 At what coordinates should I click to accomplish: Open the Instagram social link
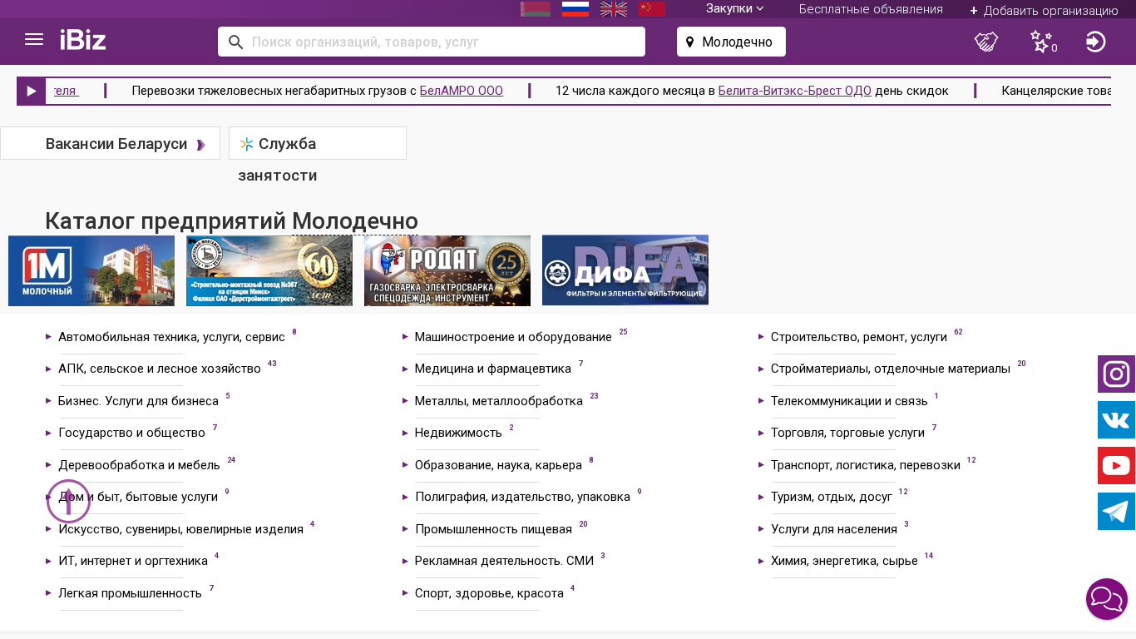tap(1116, 374)
